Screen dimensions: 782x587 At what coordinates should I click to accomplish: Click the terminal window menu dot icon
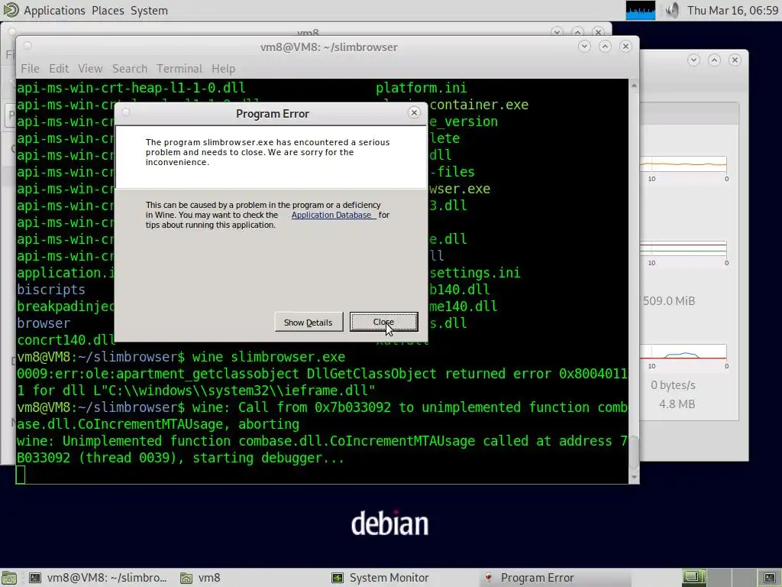(28, 46)
